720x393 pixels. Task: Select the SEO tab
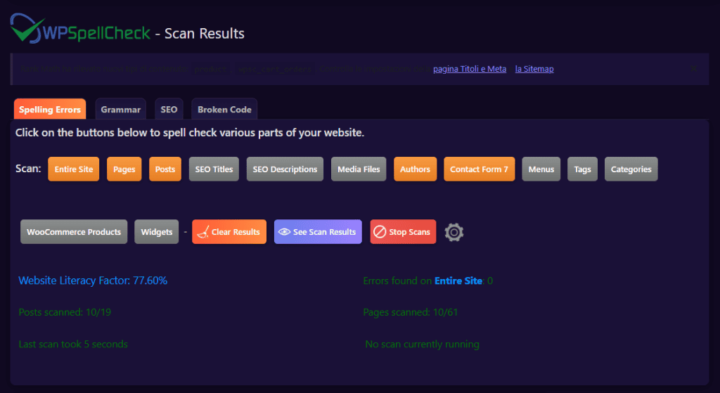(x=169, y=109)
